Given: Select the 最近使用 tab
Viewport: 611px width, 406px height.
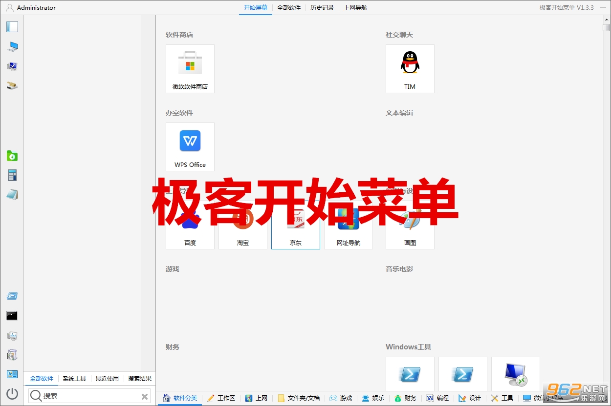Looking at the screenshot, I should (107, 378).
